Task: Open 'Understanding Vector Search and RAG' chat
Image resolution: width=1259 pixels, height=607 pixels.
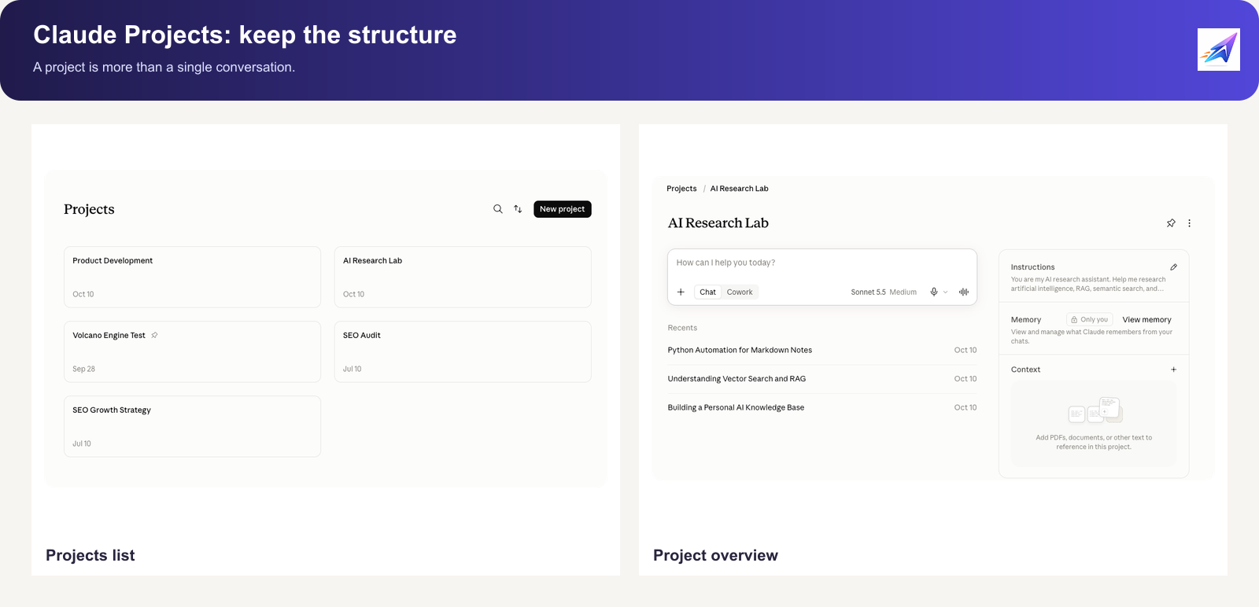Action: point(822,379)
